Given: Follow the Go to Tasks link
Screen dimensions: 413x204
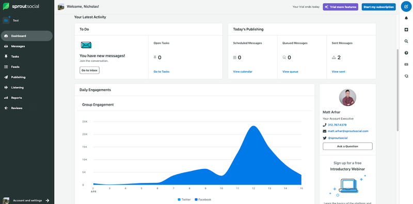Looking at the screenshot, I should tap(162, 72).
